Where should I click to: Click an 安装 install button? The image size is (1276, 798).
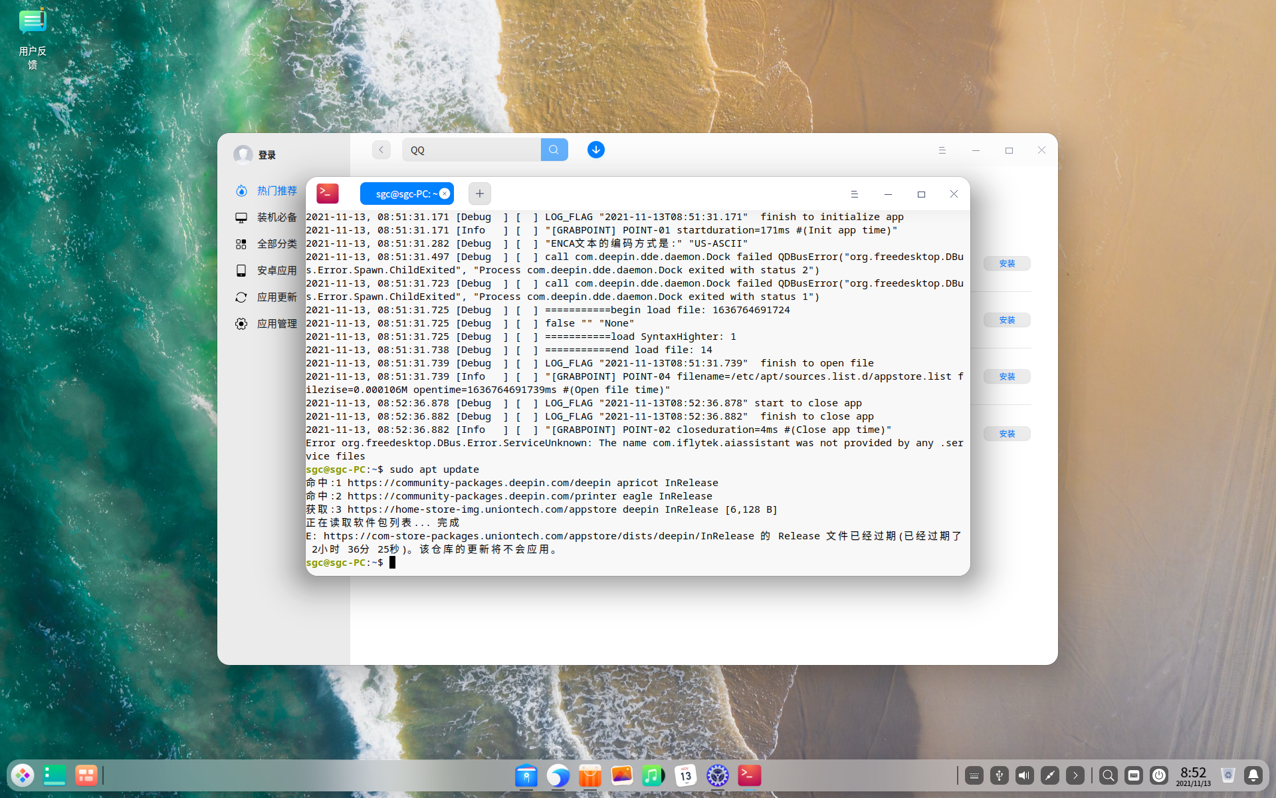[x=1007, y=263]
